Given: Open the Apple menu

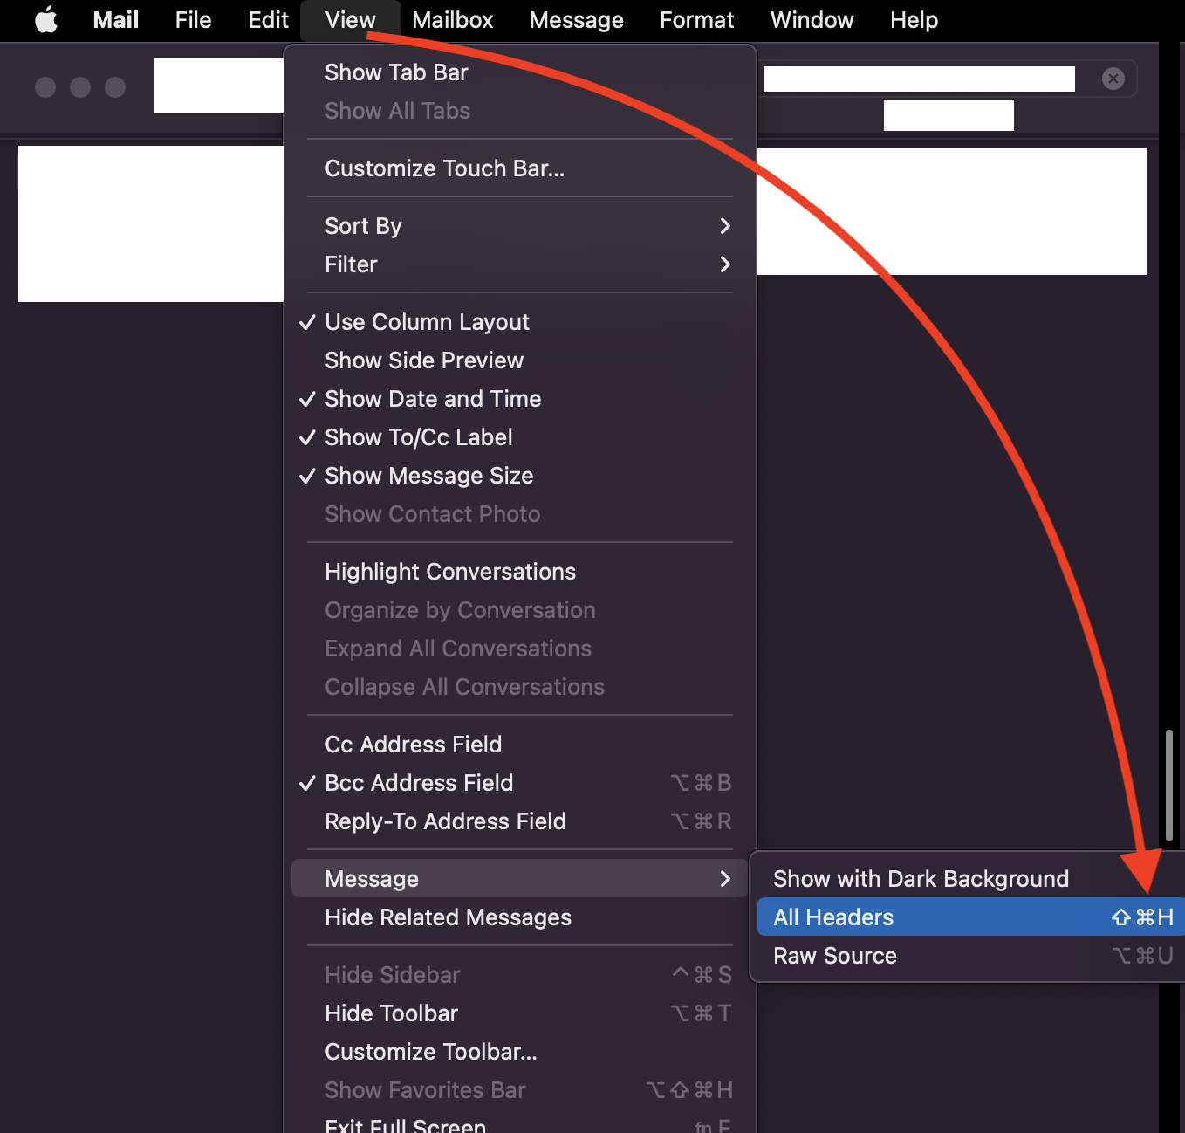Looking at the screenshot, I should pos(45,20).
